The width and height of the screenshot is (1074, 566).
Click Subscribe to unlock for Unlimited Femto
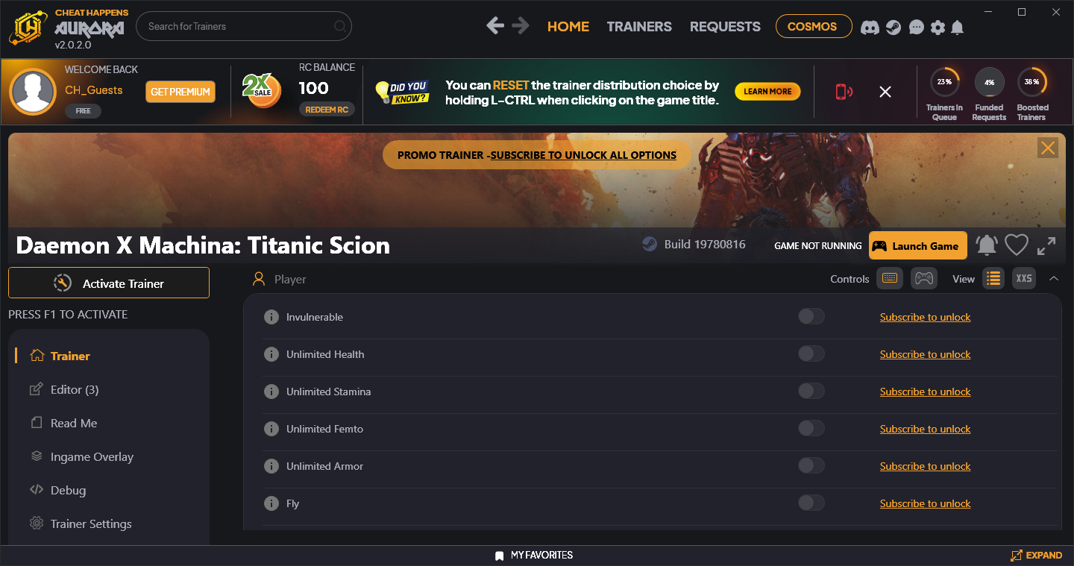click(x=925, y=429)
